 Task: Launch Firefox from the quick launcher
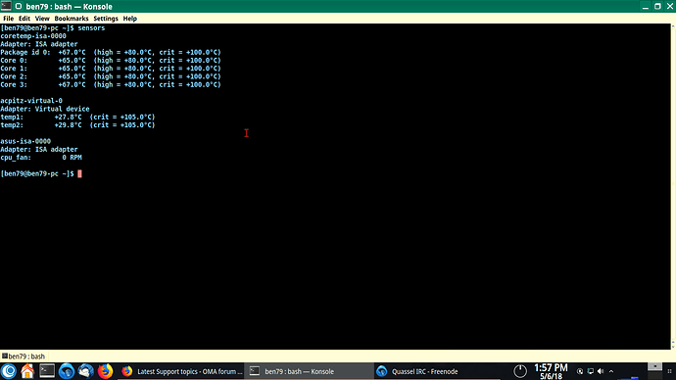105,371
